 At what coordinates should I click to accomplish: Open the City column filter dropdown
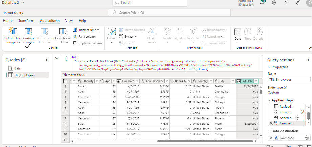click(x=233, y=81)
